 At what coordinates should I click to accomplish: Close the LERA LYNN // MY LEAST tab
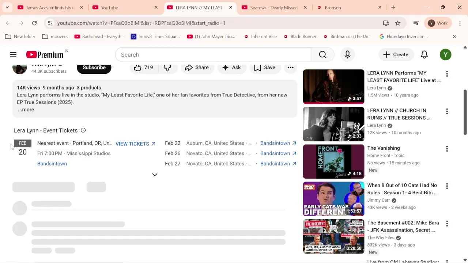point(231,7)
